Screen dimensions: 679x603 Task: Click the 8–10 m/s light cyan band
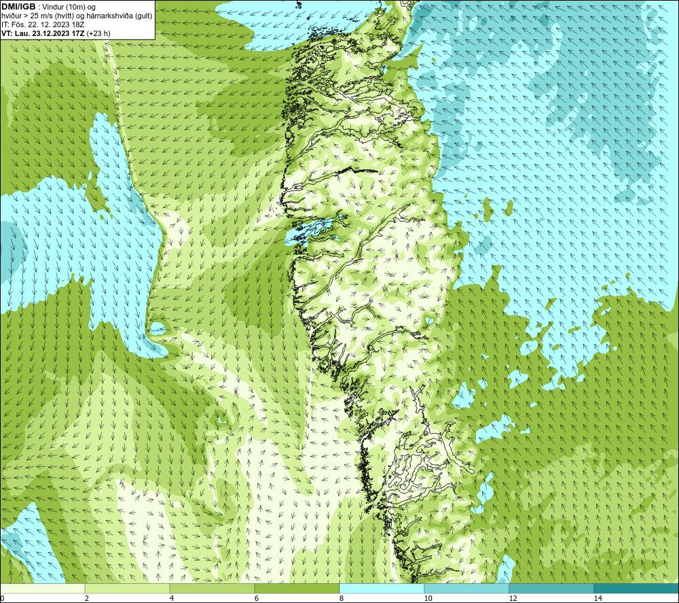382,588
